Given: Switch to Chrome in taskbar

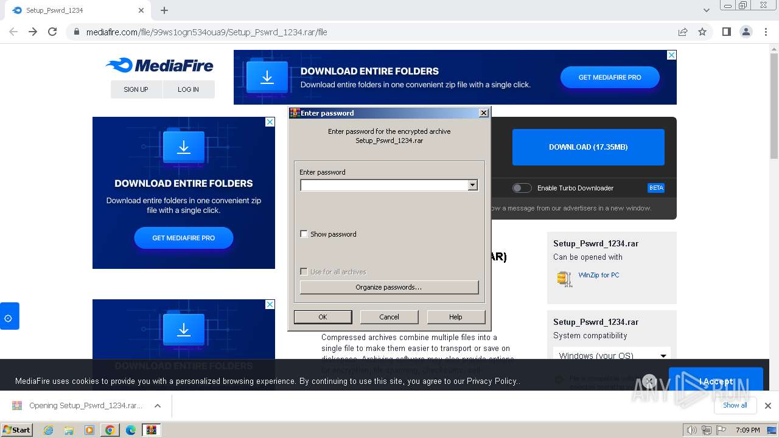Looking at the screenshot, I should tap(110, 430).
